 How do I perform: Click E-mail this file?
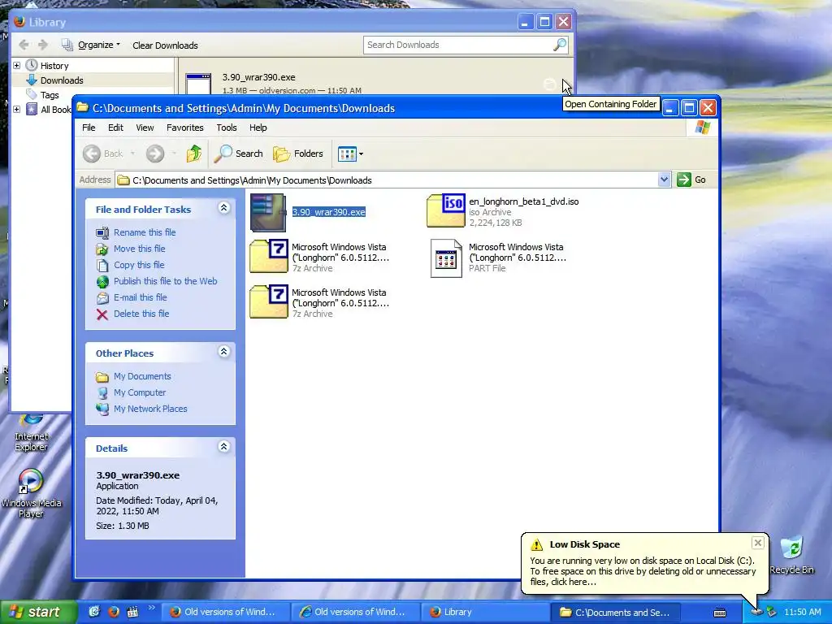[x=140, y=297]
